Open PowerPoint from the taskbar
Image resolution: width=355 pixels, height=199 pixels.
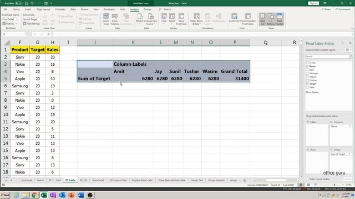[x=72, y=195]
